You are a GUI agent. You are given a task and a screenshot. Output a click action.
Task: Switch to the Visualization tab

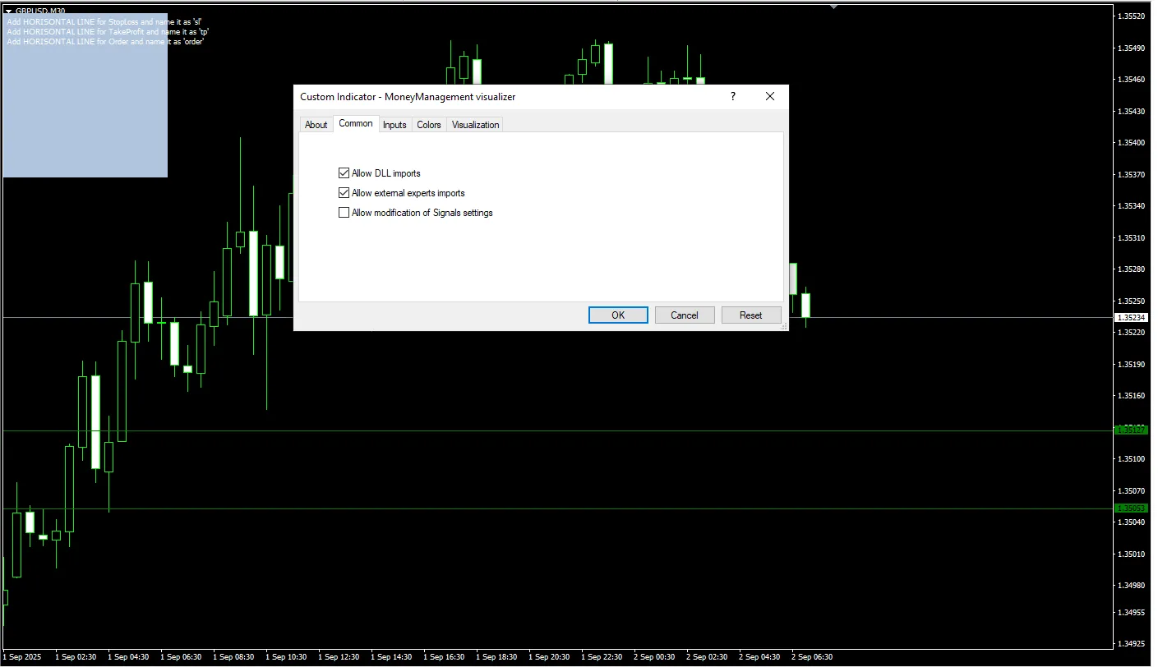coord(475,125)
